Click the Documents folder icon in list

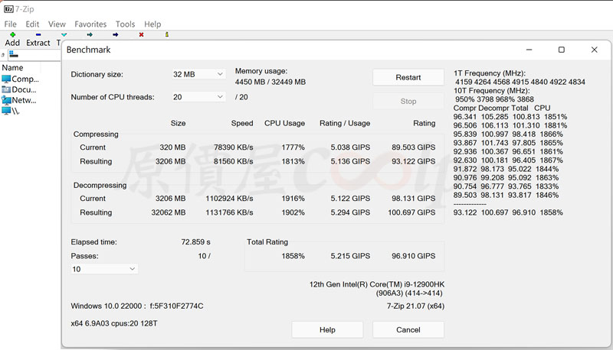6,89
